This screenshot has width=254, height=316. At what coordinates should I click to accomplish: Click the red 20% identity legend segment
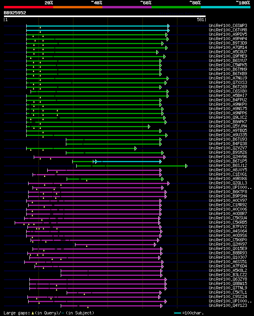pos(29,7)
